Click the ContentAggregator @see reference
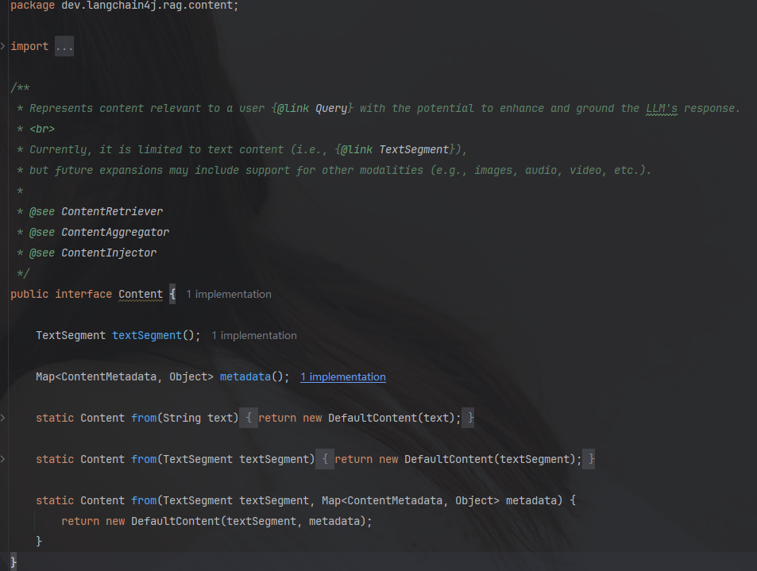 tap(115, 233)
